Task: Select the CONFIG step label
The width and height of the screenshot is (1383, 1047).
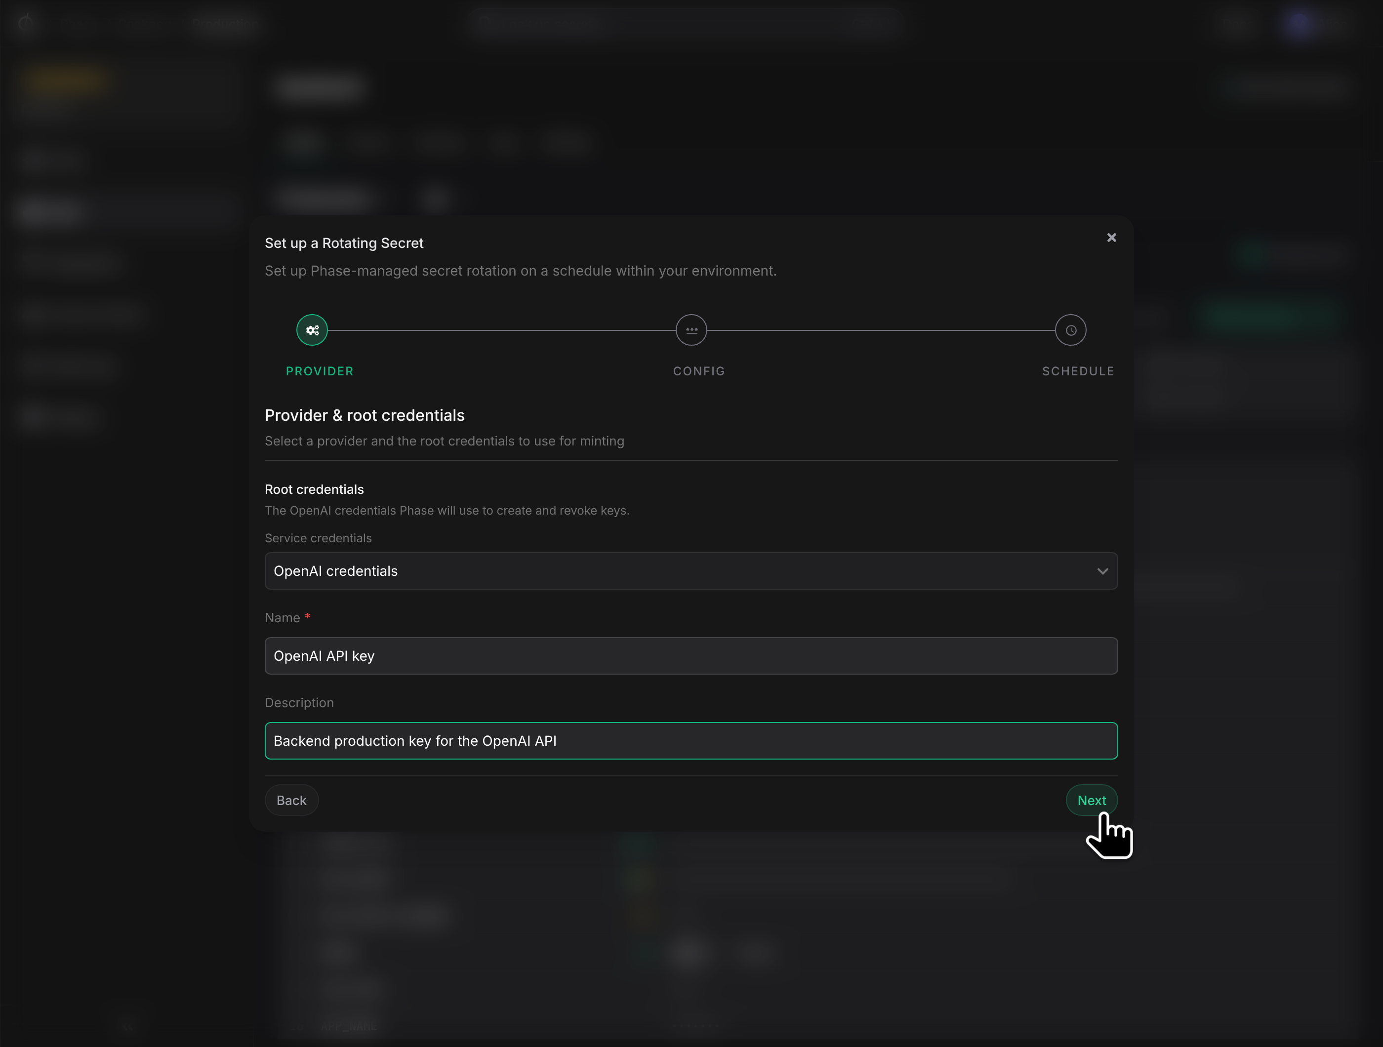Action: click(699, 371)
